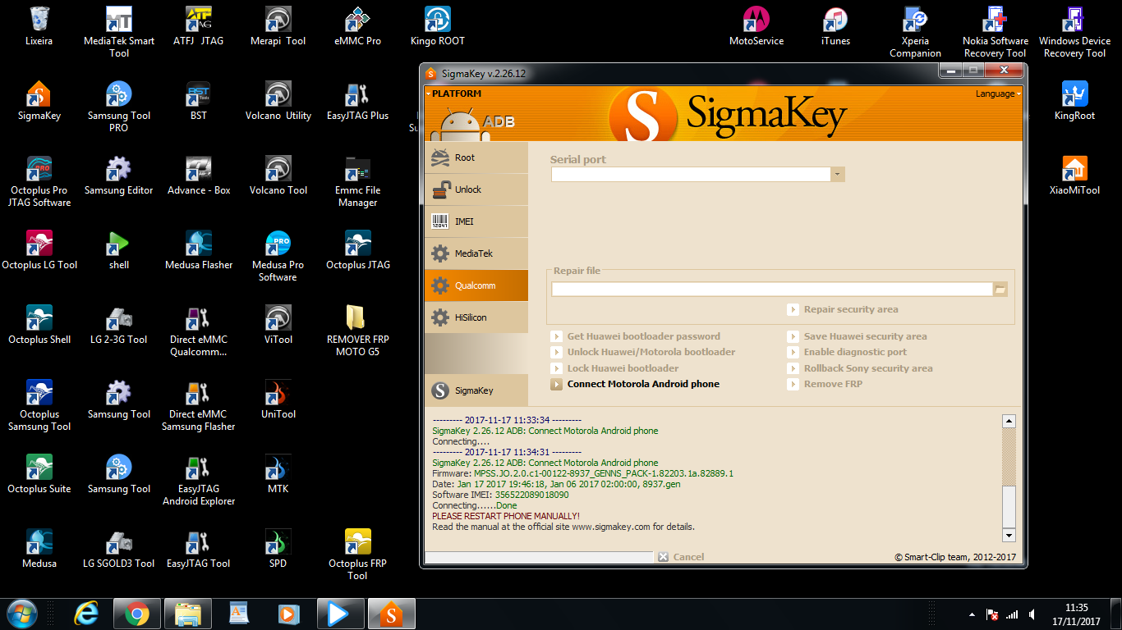Select Octoplus FRP Tool desktop icon
Image resolution: width=1122 pixels, height=630 pixels.
pos(358,555)
